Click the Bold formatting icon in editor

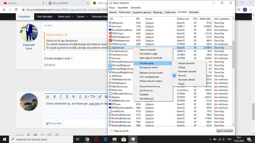click(x=54, y=97)
